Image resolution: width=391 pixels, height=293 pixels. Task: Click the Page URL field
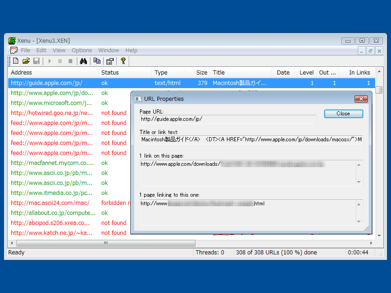click(x=228, y=119)
